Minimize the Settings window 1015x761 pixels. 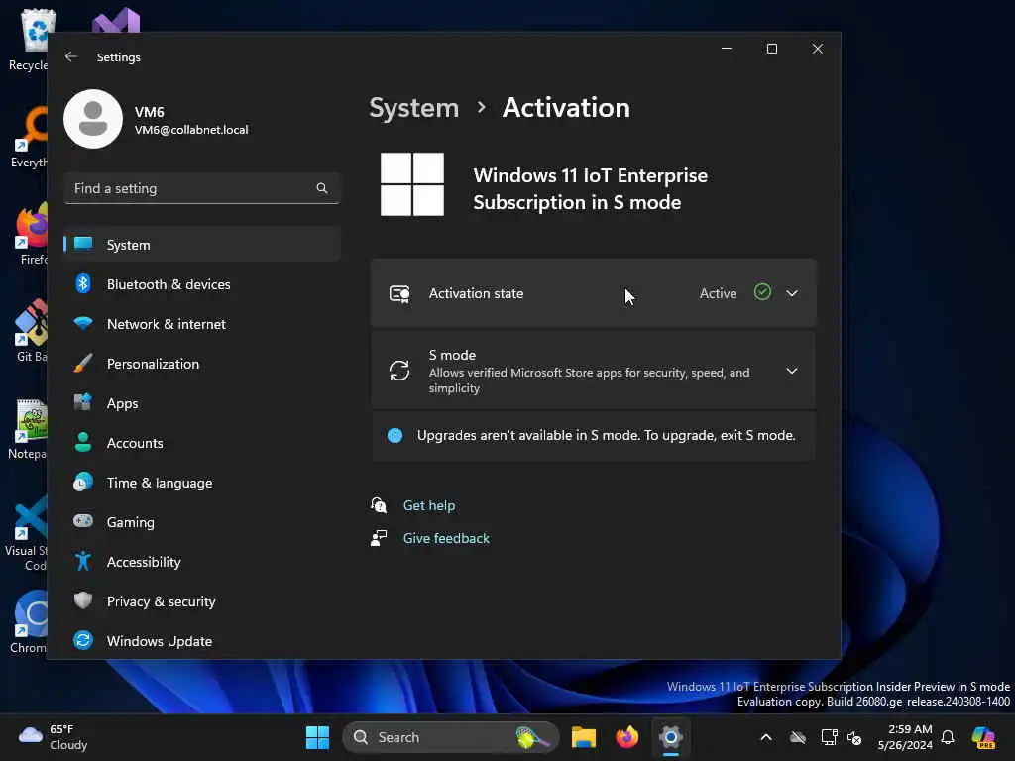point(727,49)
